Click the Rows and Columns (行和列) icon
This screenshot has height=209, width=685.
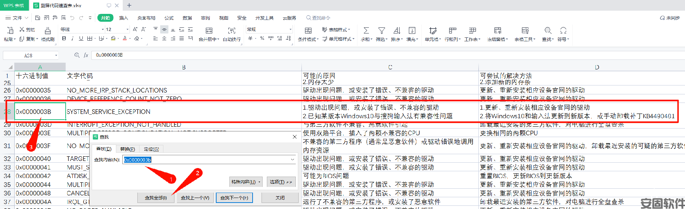(x=452, y=31)
